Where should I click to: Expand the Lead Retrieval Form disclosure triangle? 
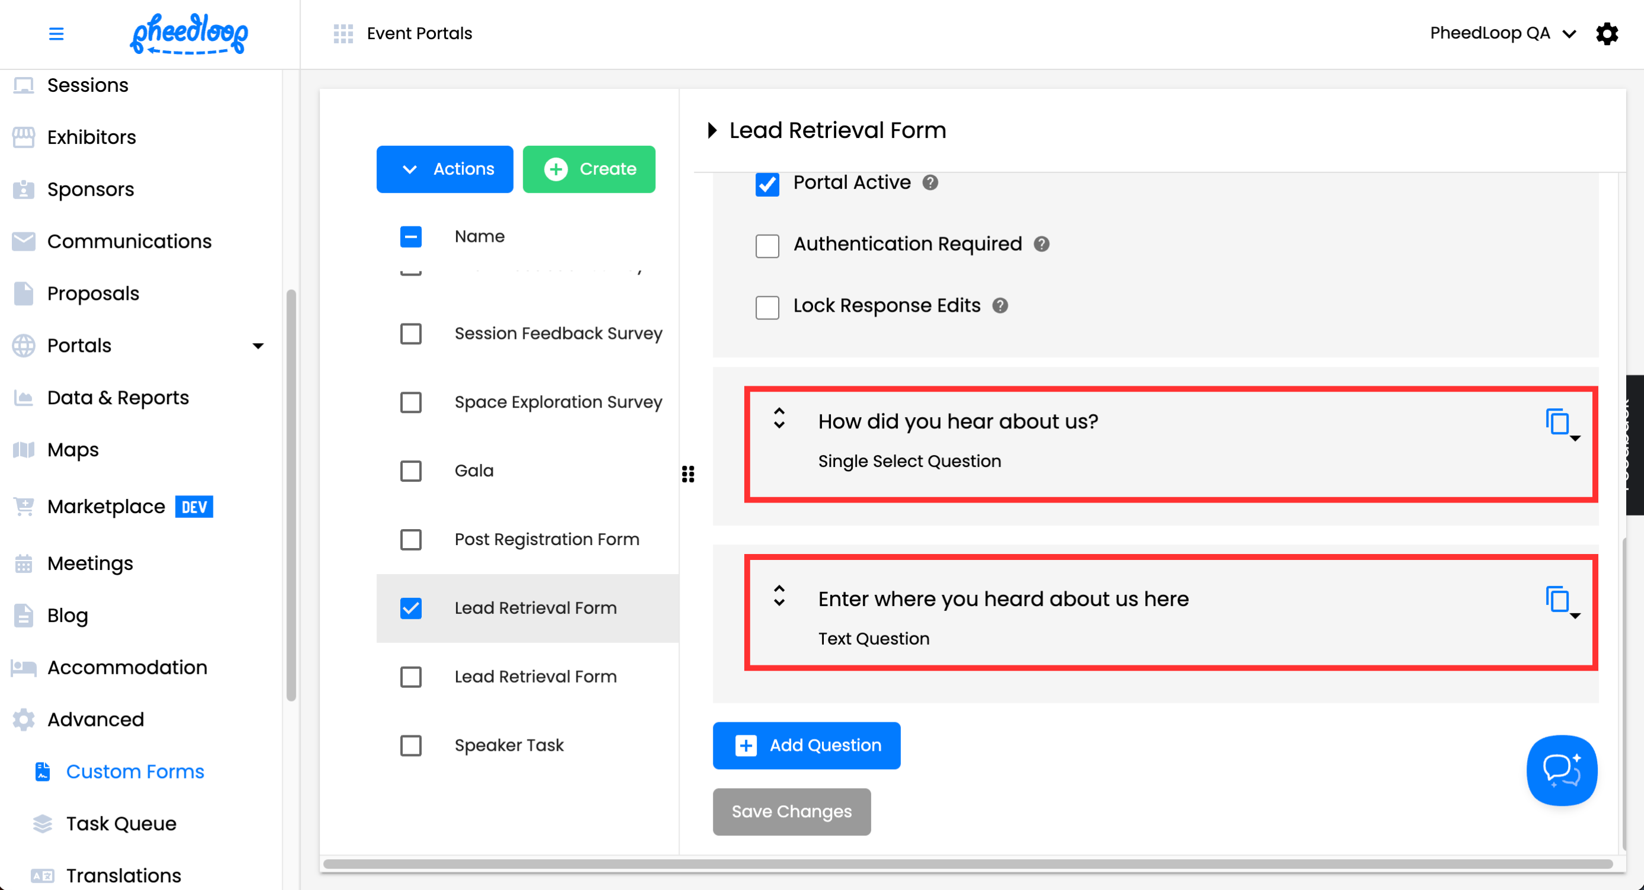(712, 131)
